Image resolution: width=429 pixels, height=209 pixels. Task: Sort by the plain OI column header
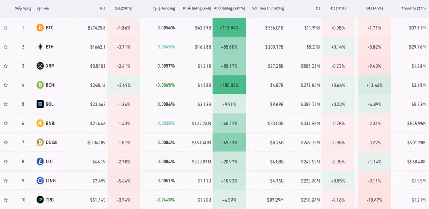tap(318, 8)
